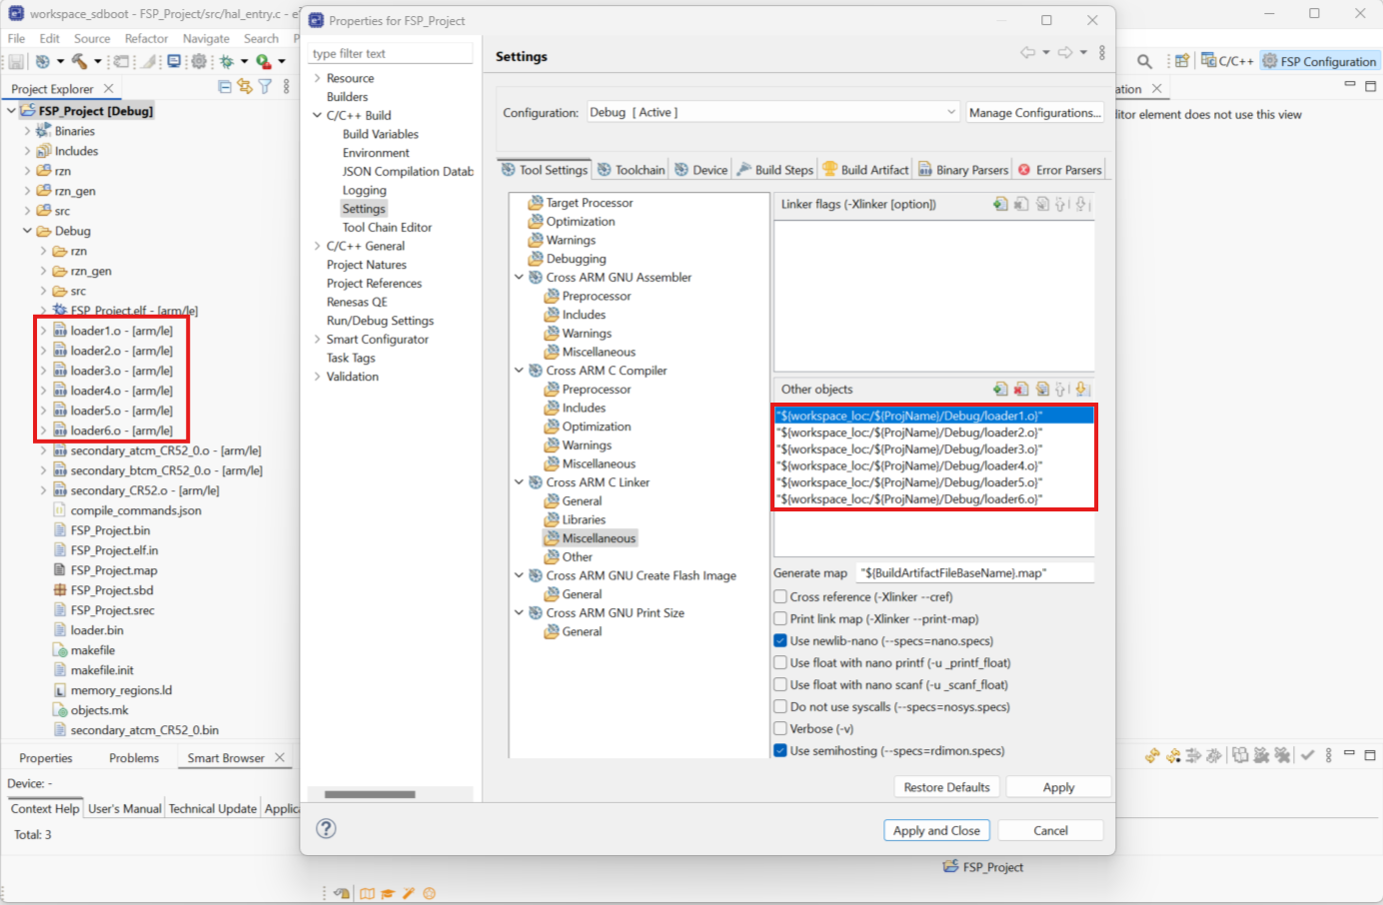Add new object to Other objects list
The height and width of the screenshot is (905, 1383).
[1001, 389]
